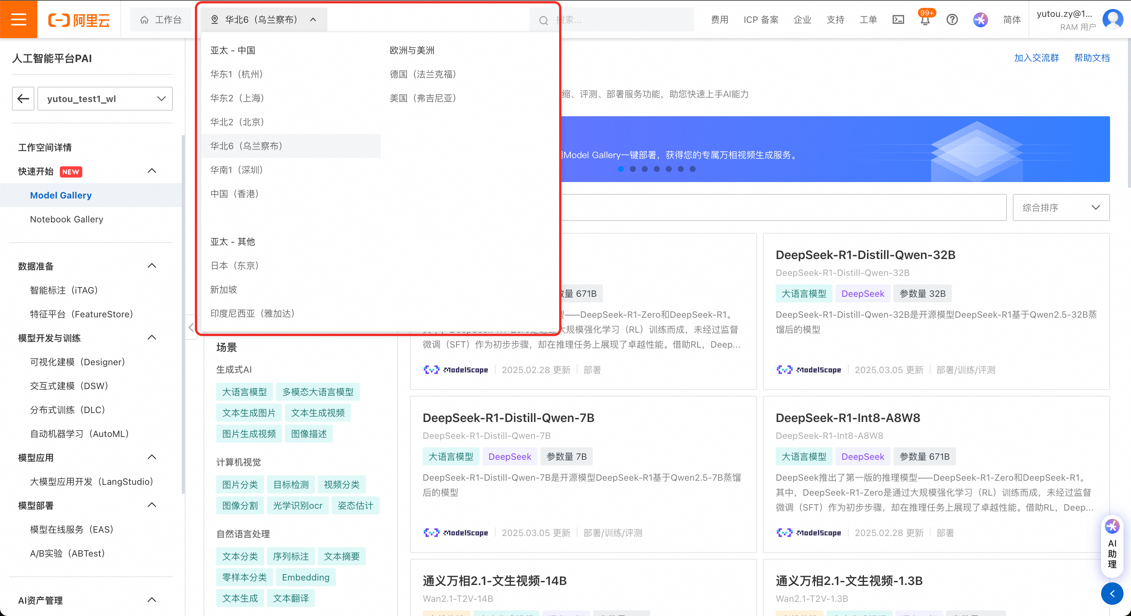Image resolution: width=1131 pixels, height=616 pixels.
Task: Collapse the sidebar with the chevron handle
Action: coord(191,327)
